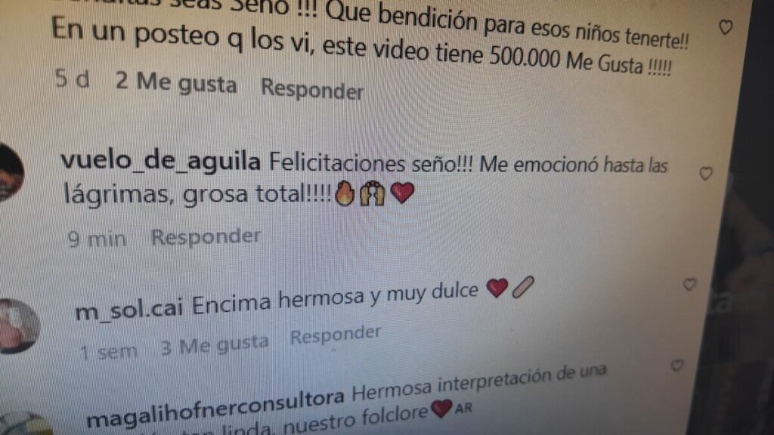Like the magalihofnerconsultora comment heart

(x=676, y=366)
